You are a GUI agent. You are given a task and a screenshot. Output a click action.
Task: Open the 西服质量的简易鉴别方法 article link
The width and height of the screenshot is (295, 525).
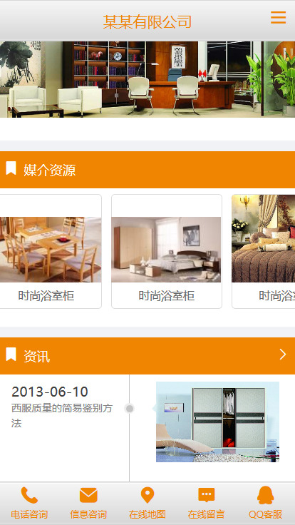click(62, 416)
